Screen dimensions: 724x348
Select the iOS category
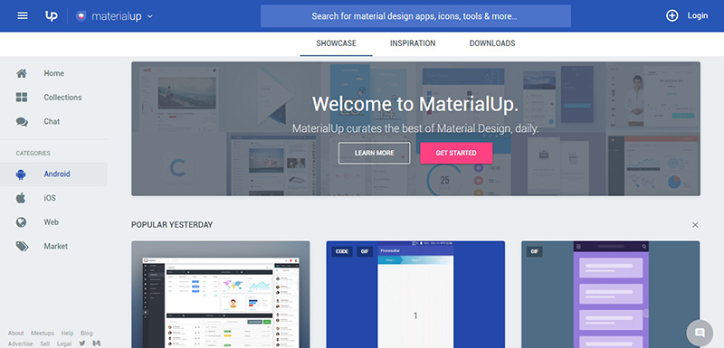coord(50,198)
